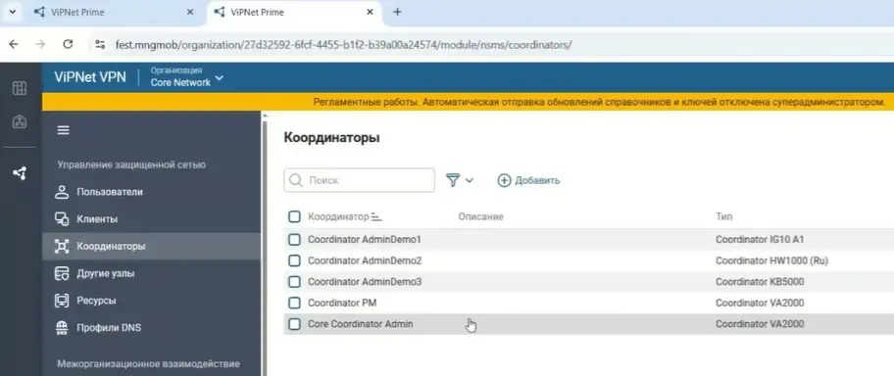Select the second ViPNet Prime tab
The height and width of the screenshot is (376, 894).
[294, 12]
